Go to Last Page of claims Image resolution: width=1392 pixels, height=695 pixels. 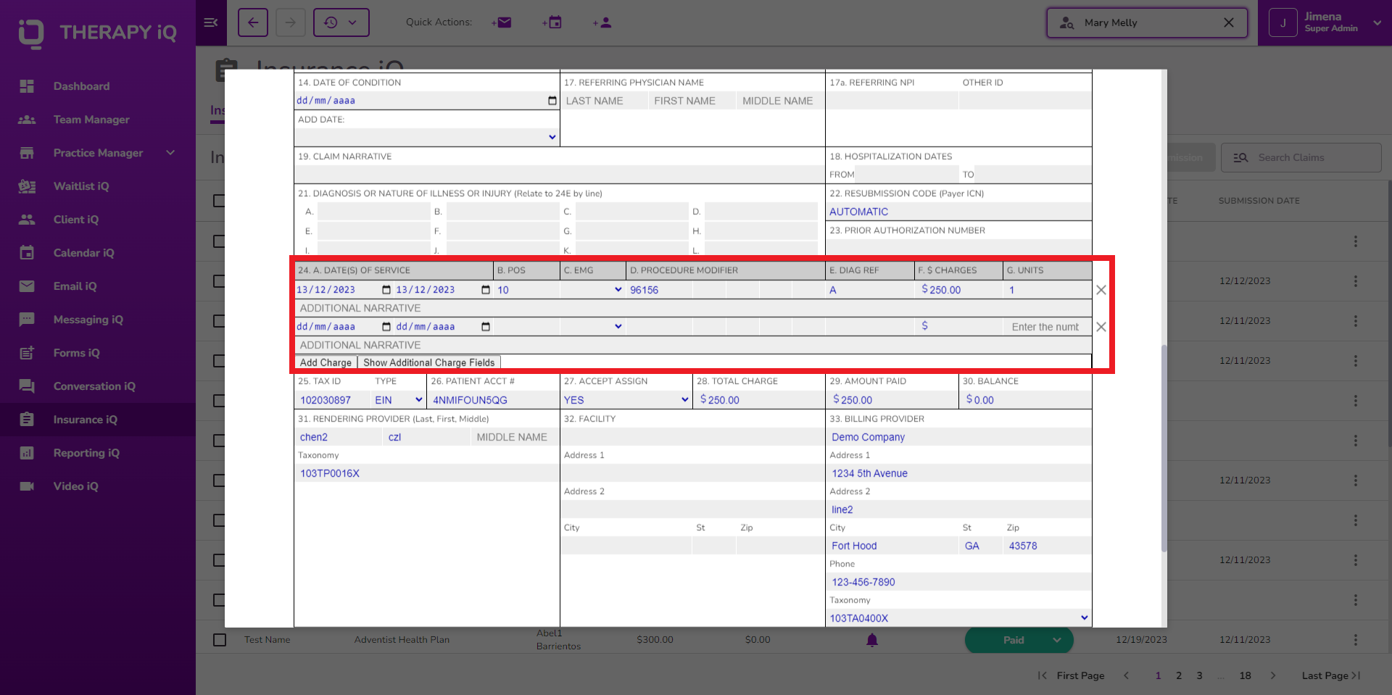(1331, 675)
